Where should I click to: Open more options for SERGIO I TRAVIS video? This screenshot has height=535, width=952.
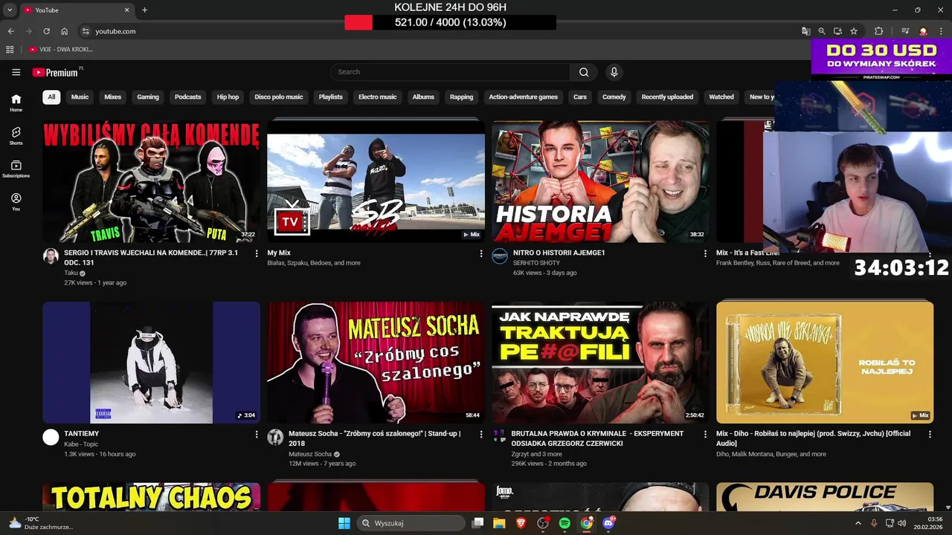pyautogui.click(x=257, y=253)
